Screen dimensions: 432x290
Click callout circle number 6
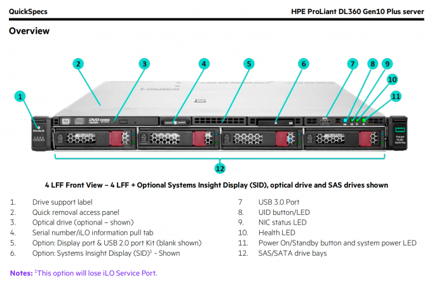[304, 64]
